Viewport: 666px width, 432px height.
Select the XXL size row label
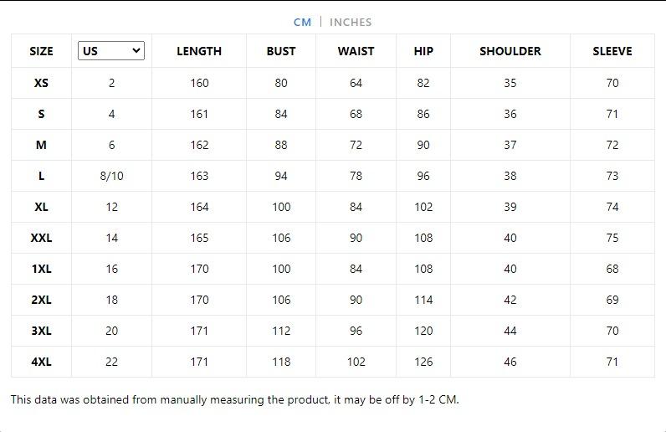pyautogui.click(x=41, y=238)
